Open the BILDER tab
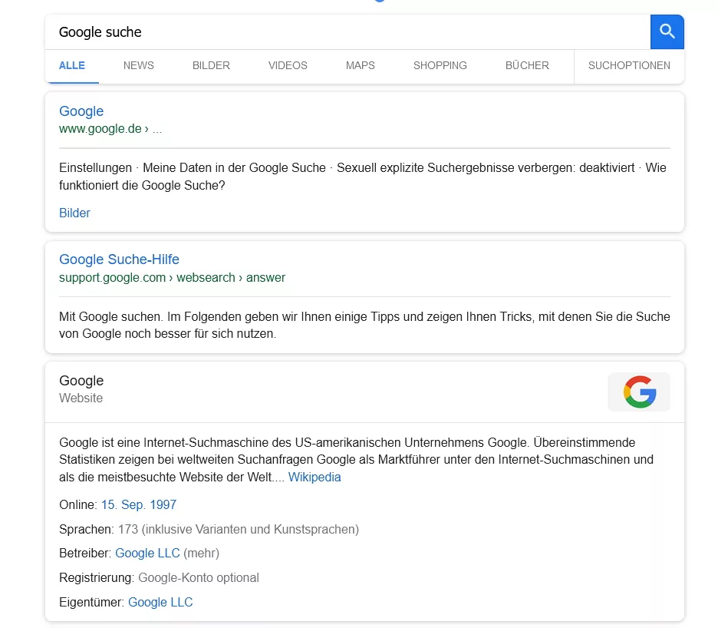This screenshot has width=718, height=628. pos(211,66)
